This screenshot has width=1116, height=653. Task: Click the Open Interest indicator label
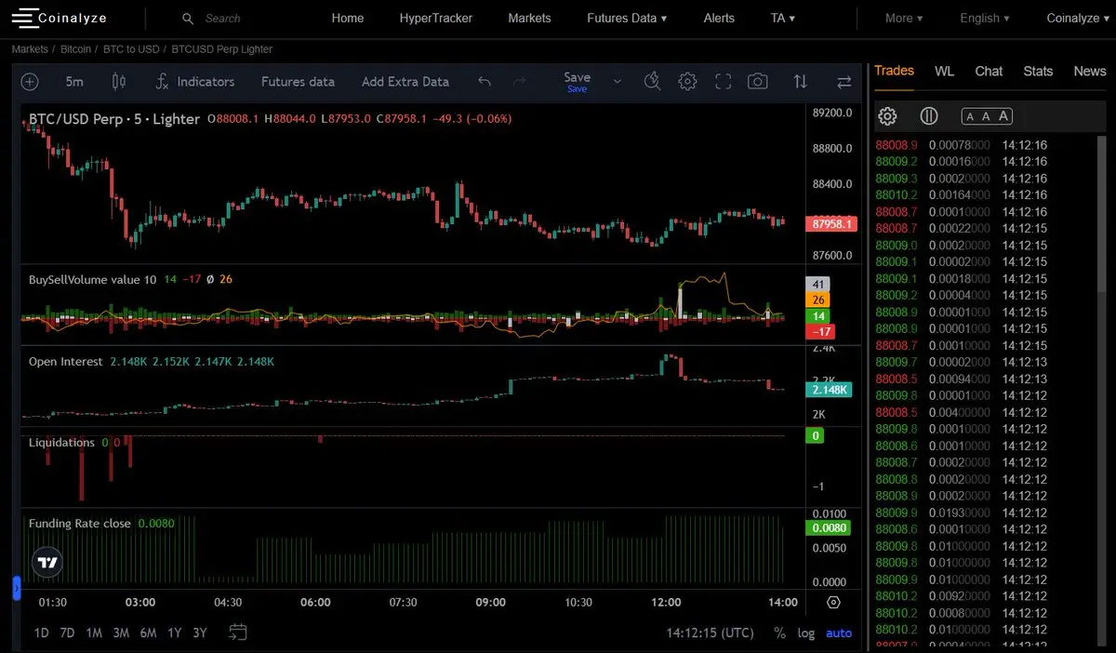[65, 362]
